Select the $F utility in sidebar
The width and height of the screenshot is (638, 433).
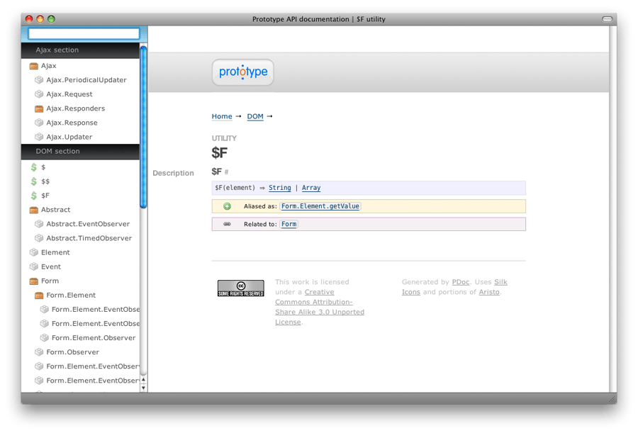[45, 196]
